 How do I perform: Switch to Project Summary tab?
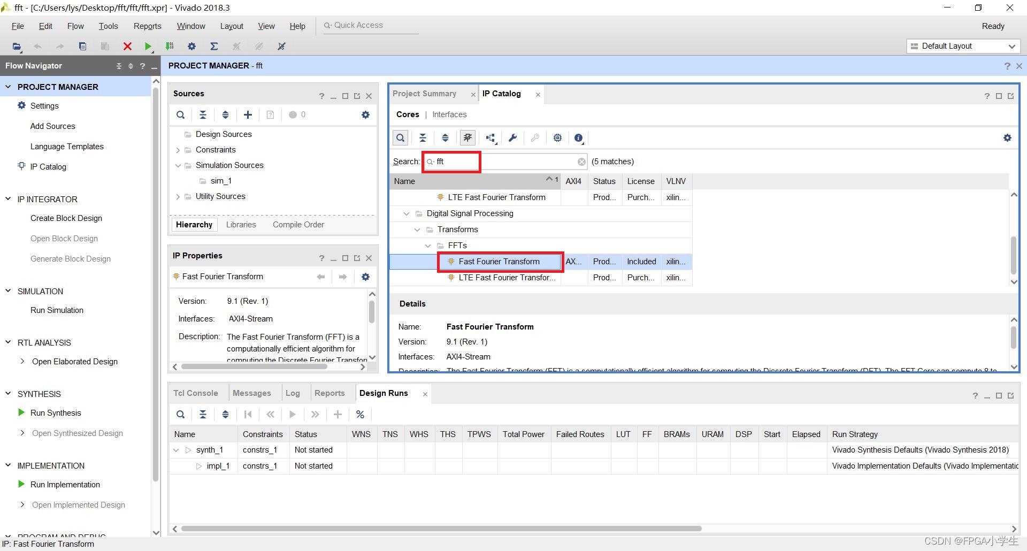click(x=424, y=94)
